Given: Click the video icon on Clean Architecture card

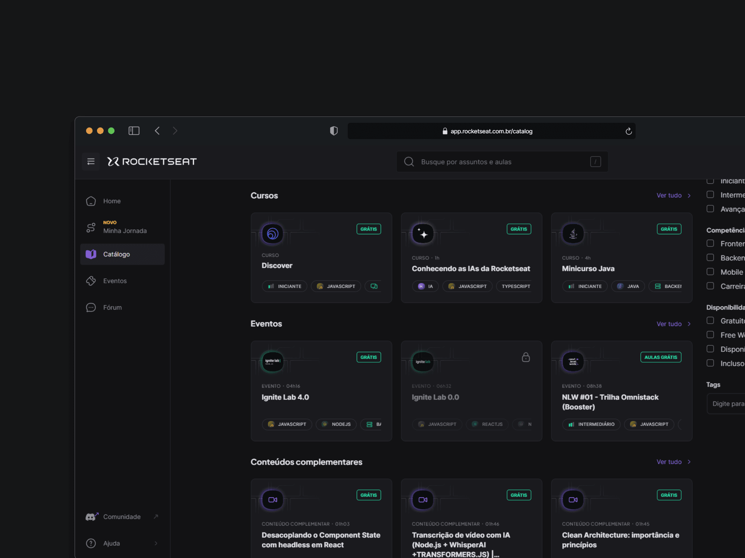Looking at the screenshot, I should [x=573, y=500].
